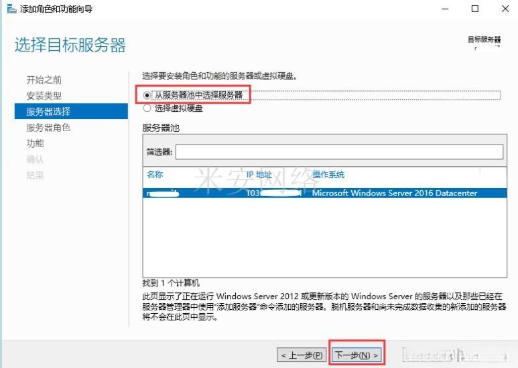This screenshot has width=518, height=368.
Task: Close the Add Roles wizard window
Action: pyautogui.click(x=505, y=9)
